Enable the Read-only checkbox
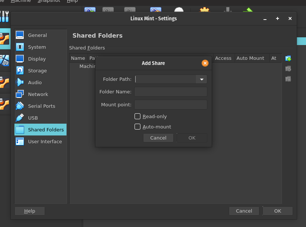This screenshot has height=227, width=306. coord(137,116)
